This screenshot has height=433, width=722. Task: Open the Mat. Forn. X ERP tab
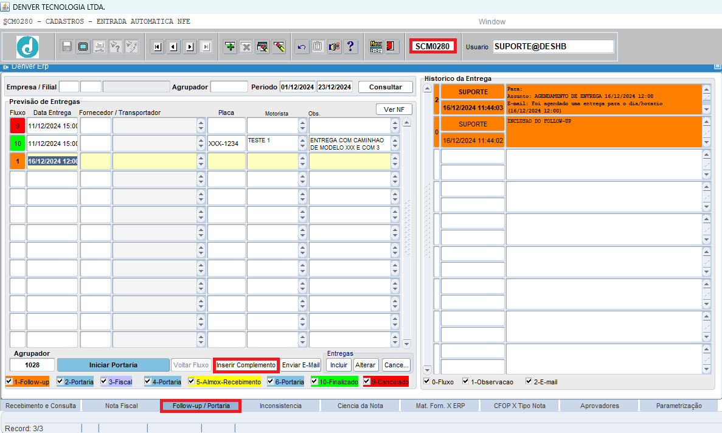(x=440, y=406)
